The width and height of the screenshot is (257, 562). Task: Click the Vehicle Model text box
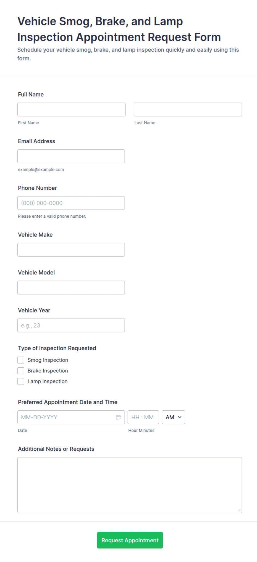pos(71,288)
